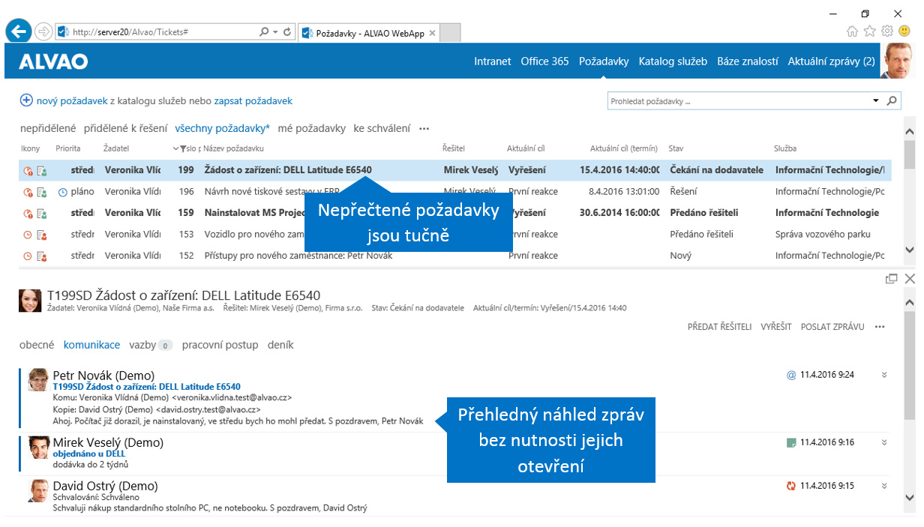Viewport: 924px width, 527px height.
Task: Open deník tab of ticket
Action: tap(280, 345)
